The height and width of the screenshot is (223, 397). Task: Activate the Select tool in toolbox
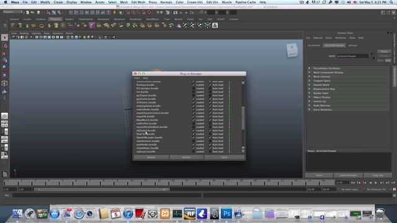4,38
